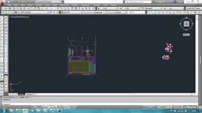Select the Offset modify tool
Image resolution: width=202 pixels, height=113 pixels.
[6, 27]
